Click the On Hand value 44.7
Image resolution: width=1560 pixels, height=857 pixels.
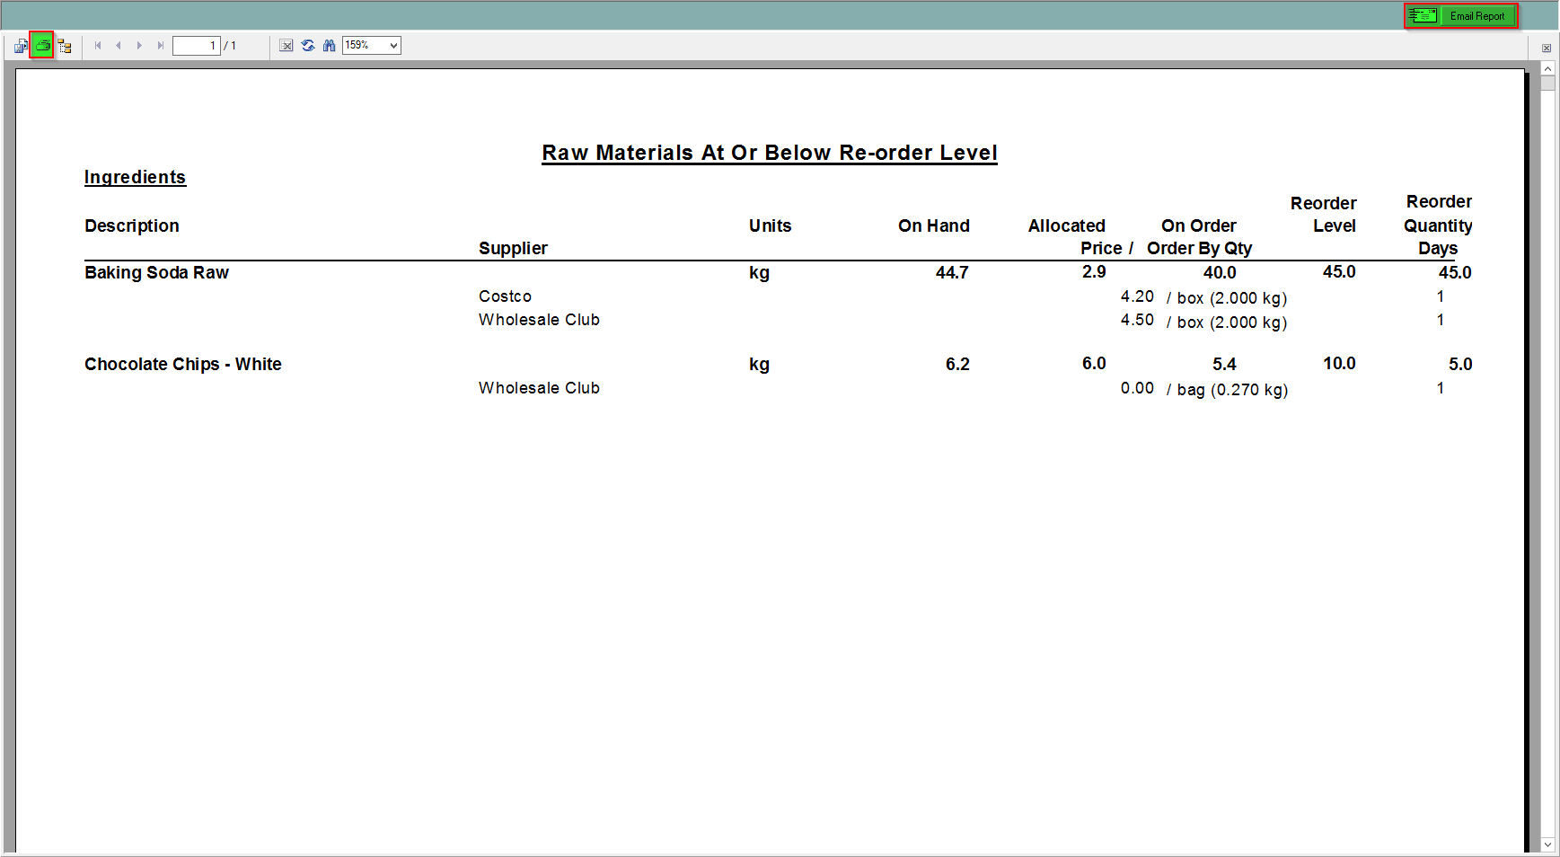(952, 272)
